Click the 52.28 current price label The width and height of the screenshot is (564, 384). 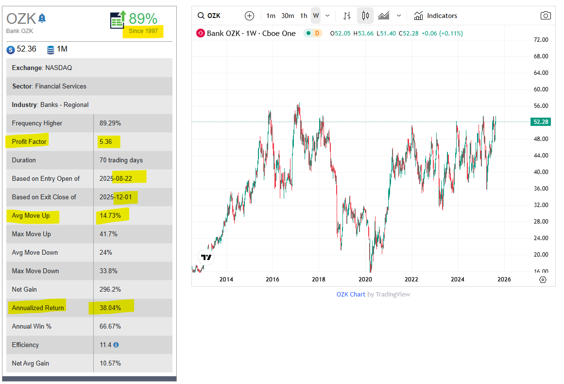click(541, 122)
